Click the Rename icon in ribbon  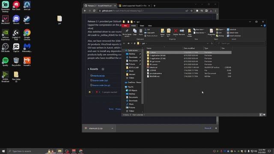[182, 33]
